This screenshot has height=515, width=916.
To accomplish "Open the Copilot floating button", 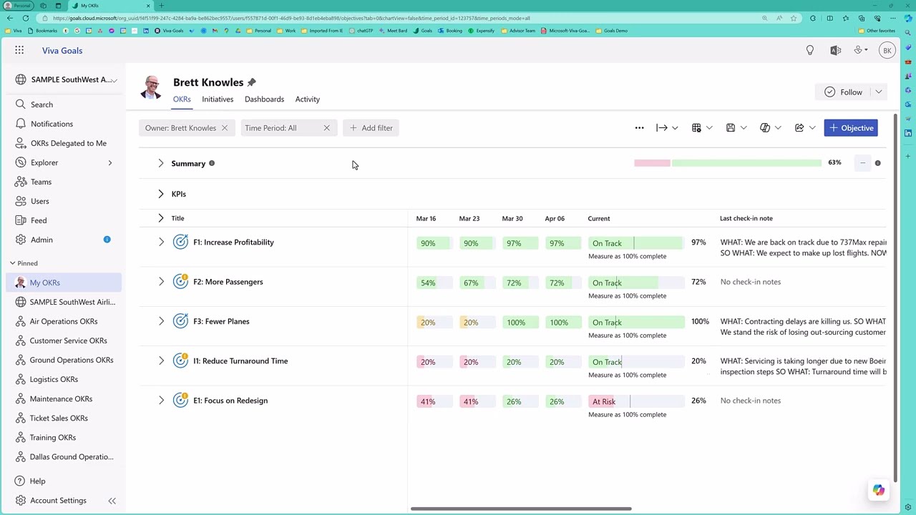I will [878, 490].
